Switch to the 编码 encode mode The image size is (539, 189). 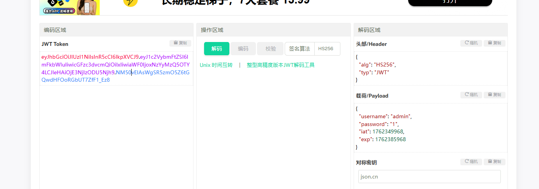coord(243,49)
